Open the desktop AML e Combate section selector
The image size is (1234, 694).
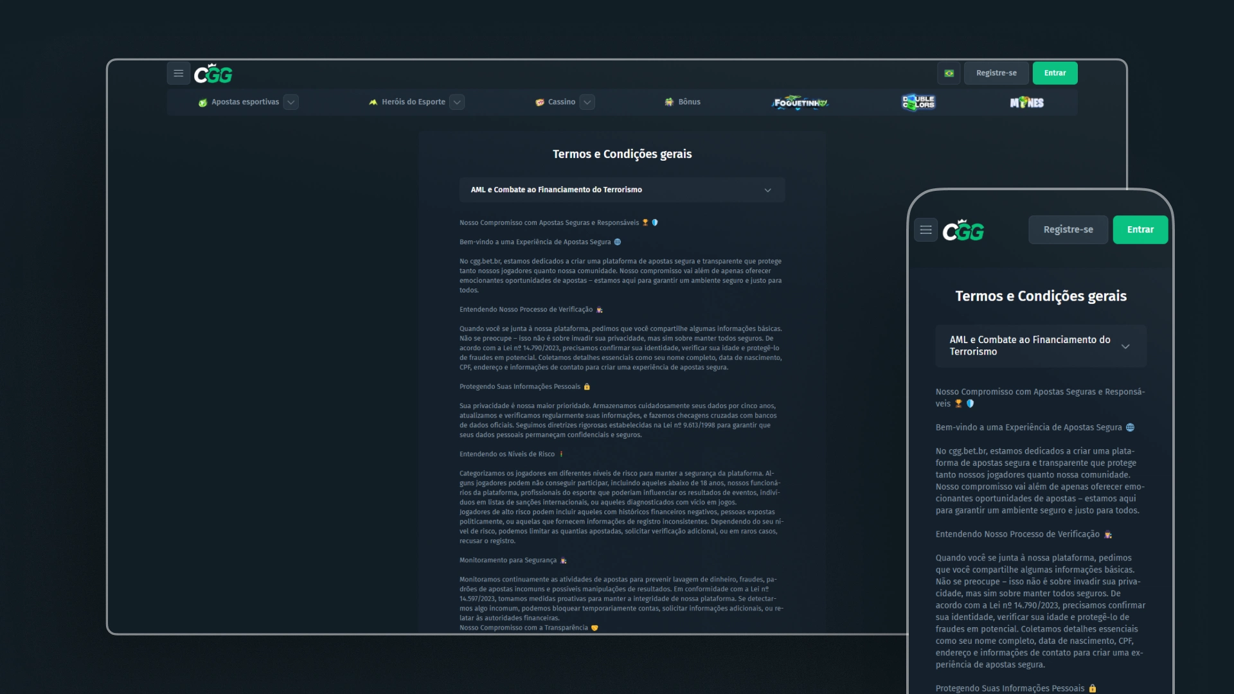tap(621, 190)
